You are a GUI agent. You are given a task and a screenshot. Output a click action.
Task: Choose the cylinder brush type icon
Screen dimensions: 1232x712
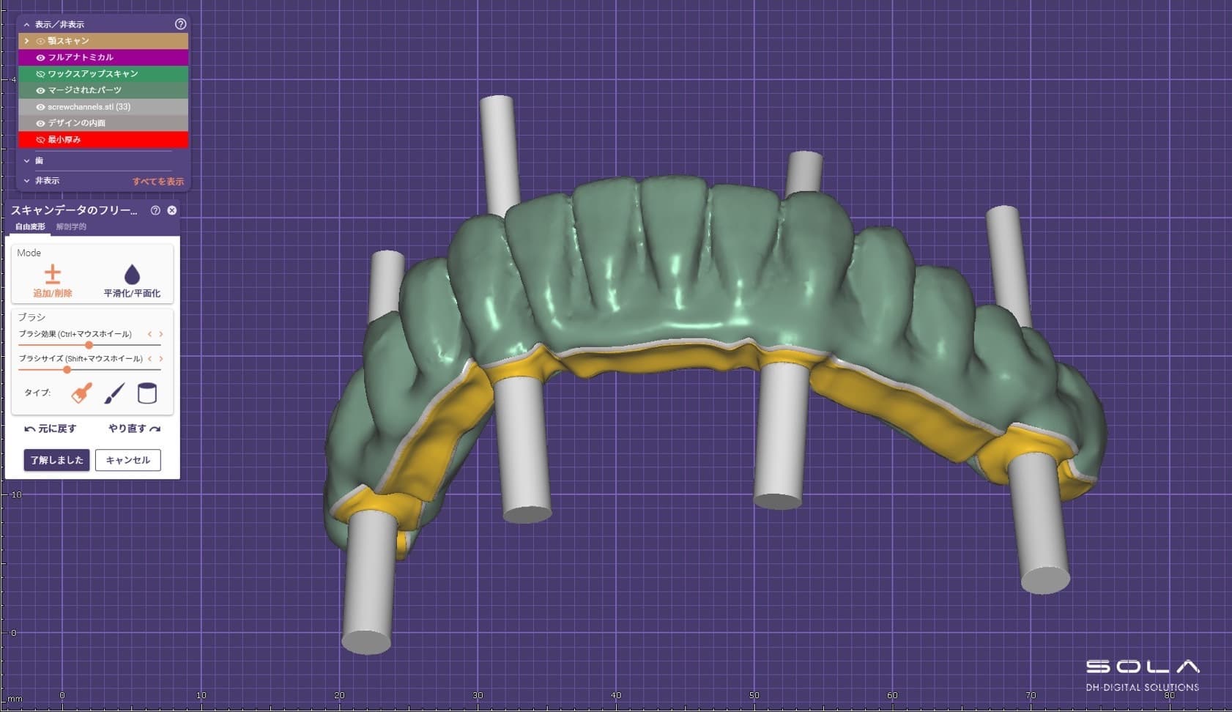click(x=147, y=393)
